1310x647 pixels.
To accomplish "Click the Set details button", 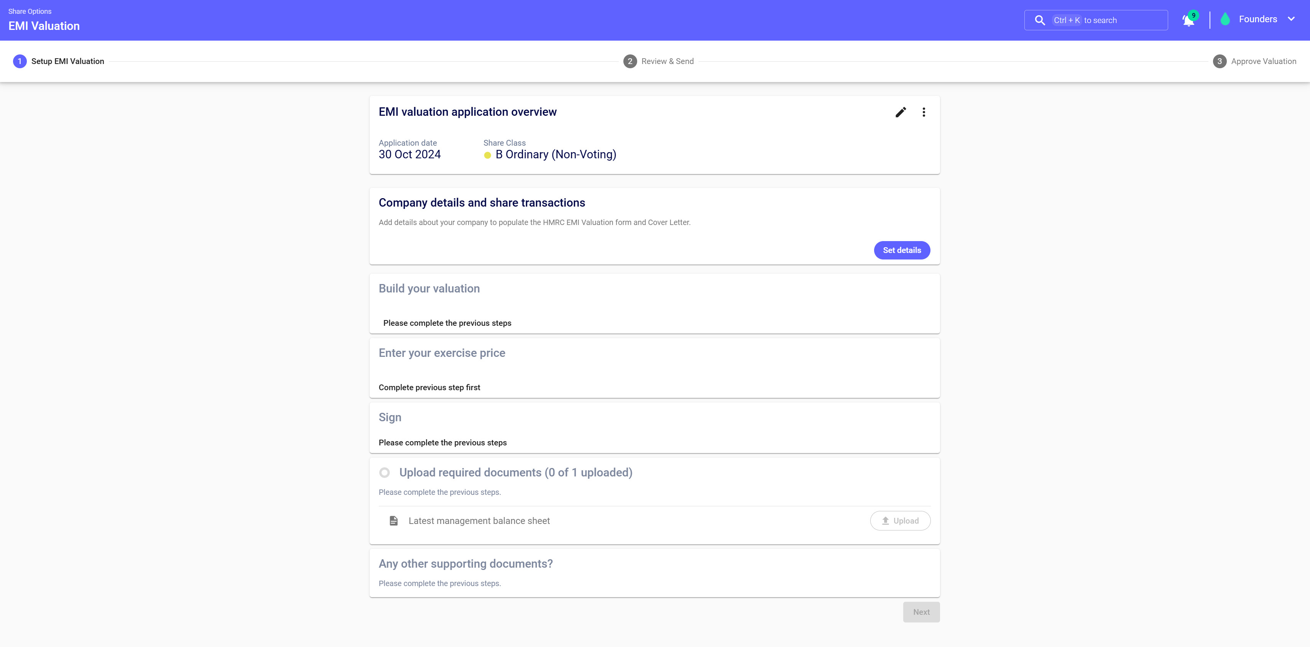I will (x=902, y=250).
